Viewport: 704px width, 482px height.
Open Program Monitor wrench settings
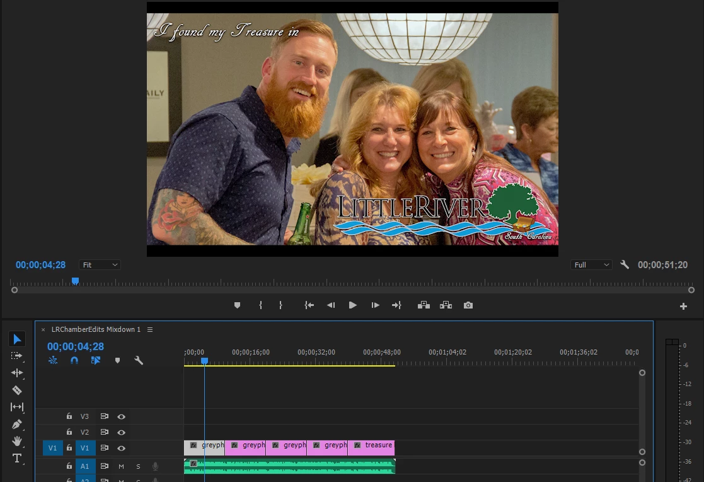[625, 264]
